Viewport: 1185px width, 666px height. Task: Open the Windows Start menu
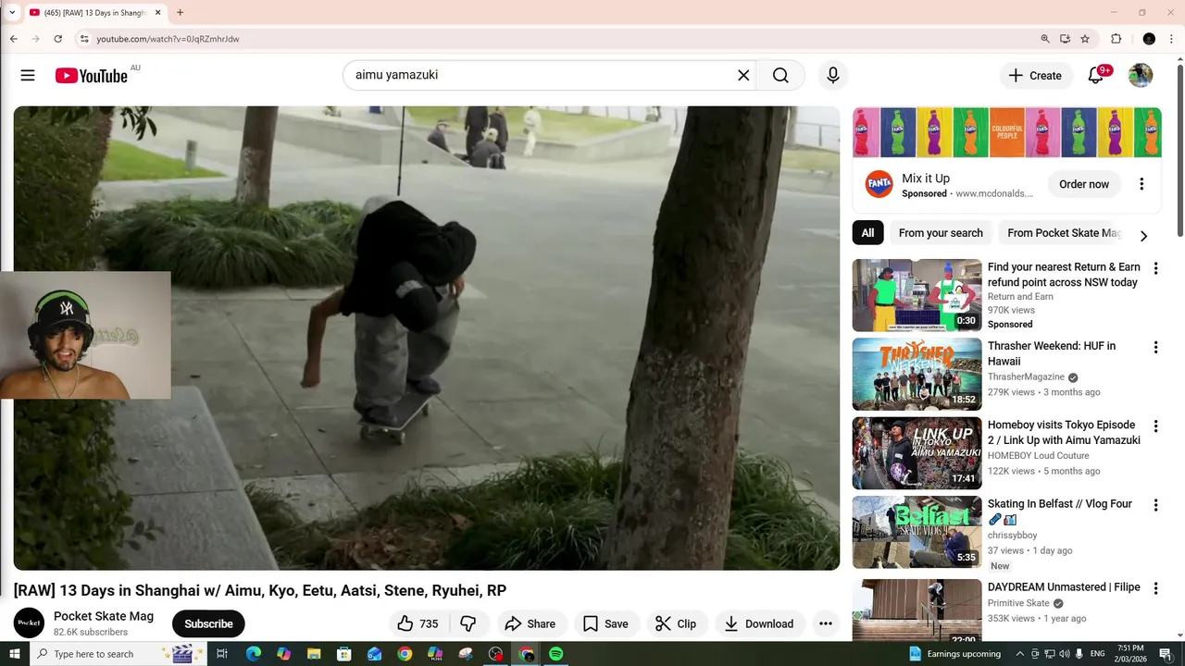pos(14,654)
